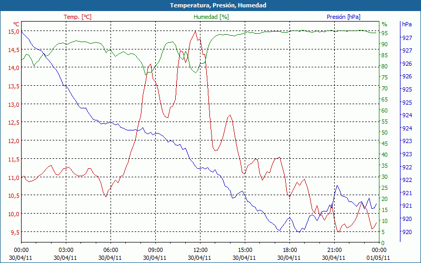The height and width of the screenshot is (263, 421).
Task: Click the "11,0" temperature axis value
Action: pos(14,178)
